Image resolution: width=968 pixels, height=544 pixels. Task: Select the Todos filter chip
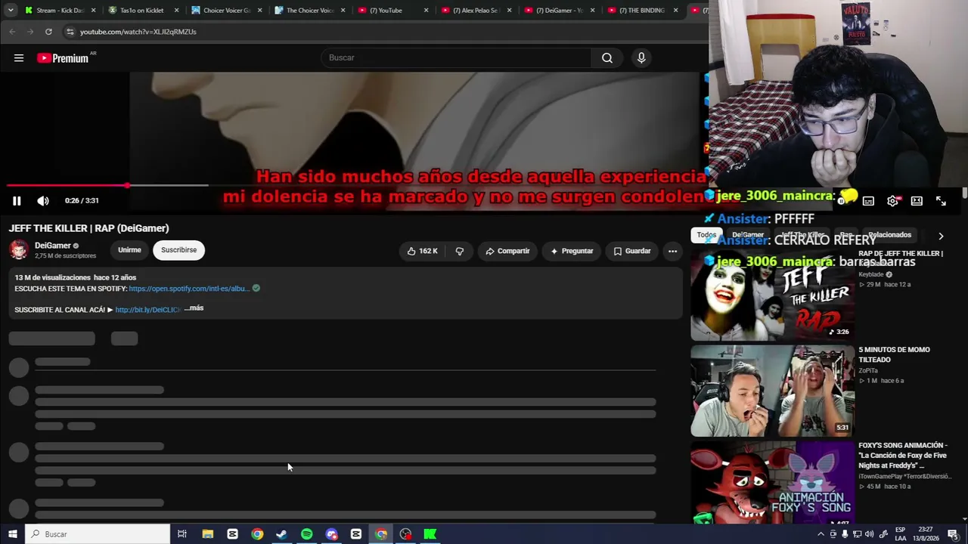pyautogui.click(x=706, y=235)
